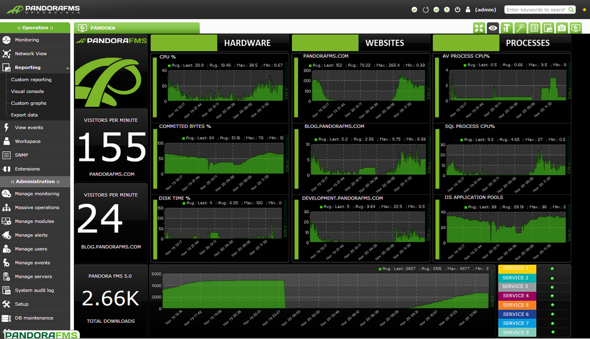Viewport: 590px width, 339px height.
Task: Click the green checkmark after refresh icon
Action: [436, 10]
